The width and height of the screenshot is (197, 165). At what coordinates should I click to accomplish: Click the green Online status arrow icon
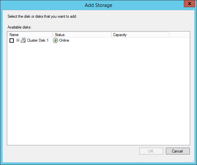(55, 40)
